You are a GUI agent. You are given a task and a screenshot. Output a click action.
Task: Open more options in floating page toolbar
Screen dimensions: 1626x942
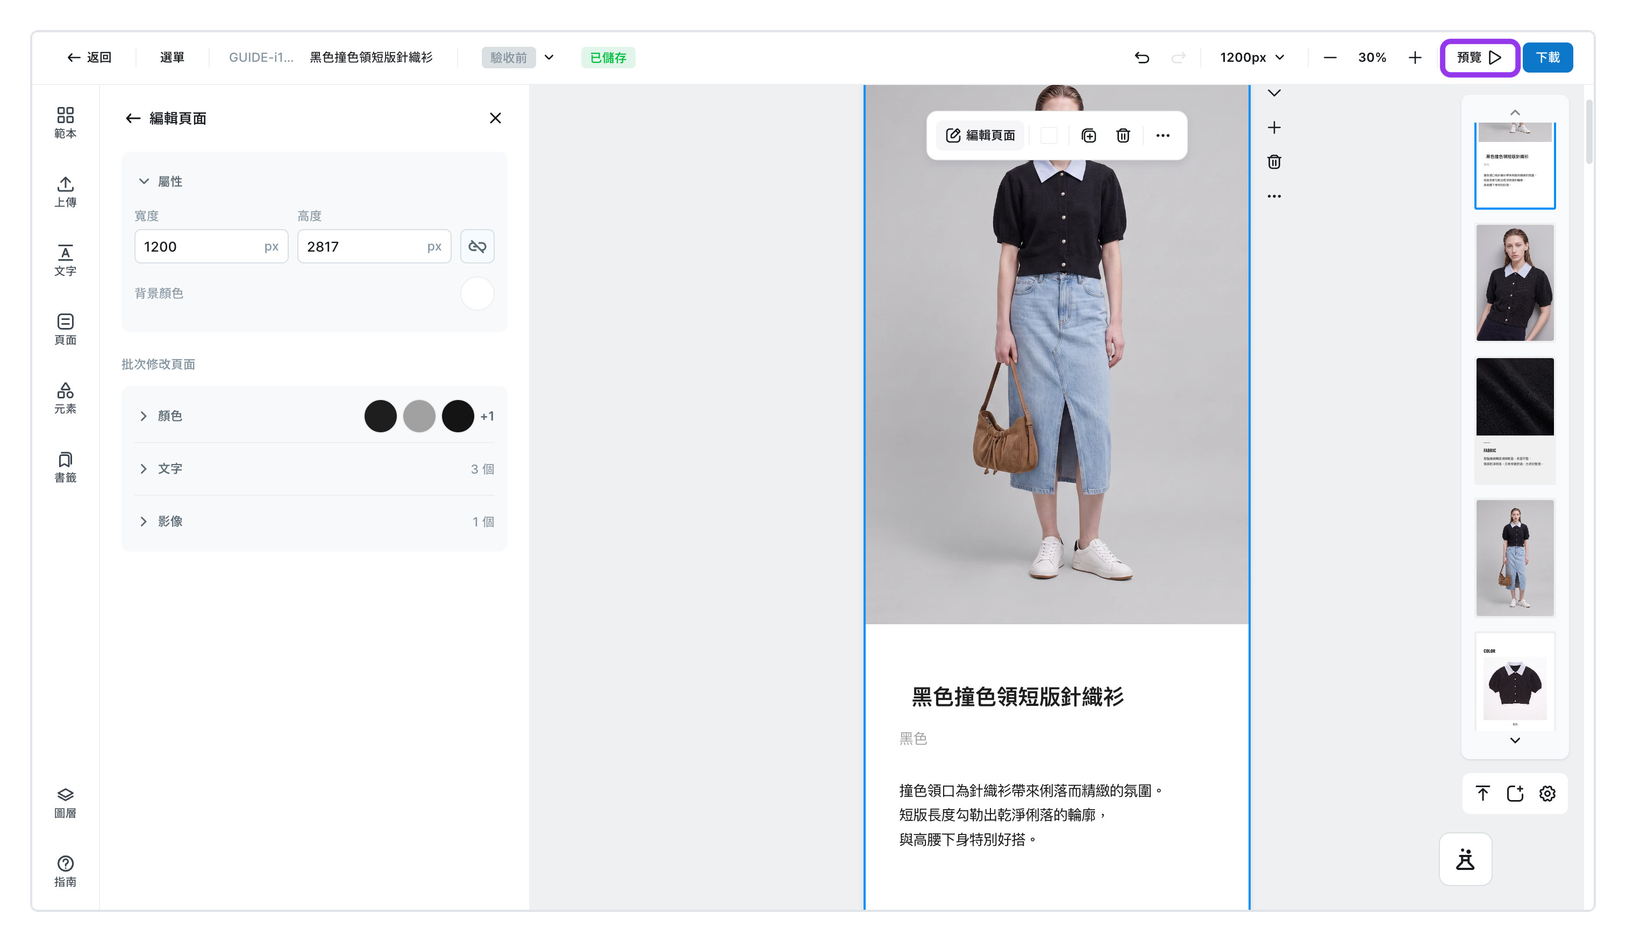[1163, 135]
